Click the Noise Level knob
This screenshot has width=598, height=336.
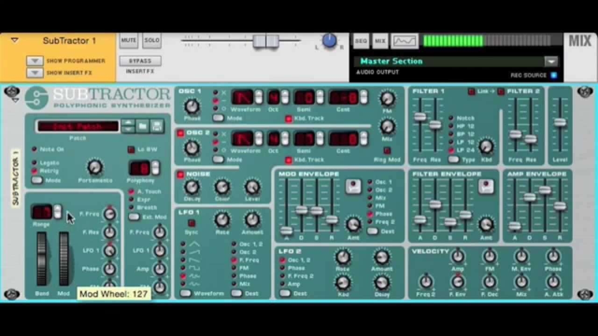tap(252, 188)
